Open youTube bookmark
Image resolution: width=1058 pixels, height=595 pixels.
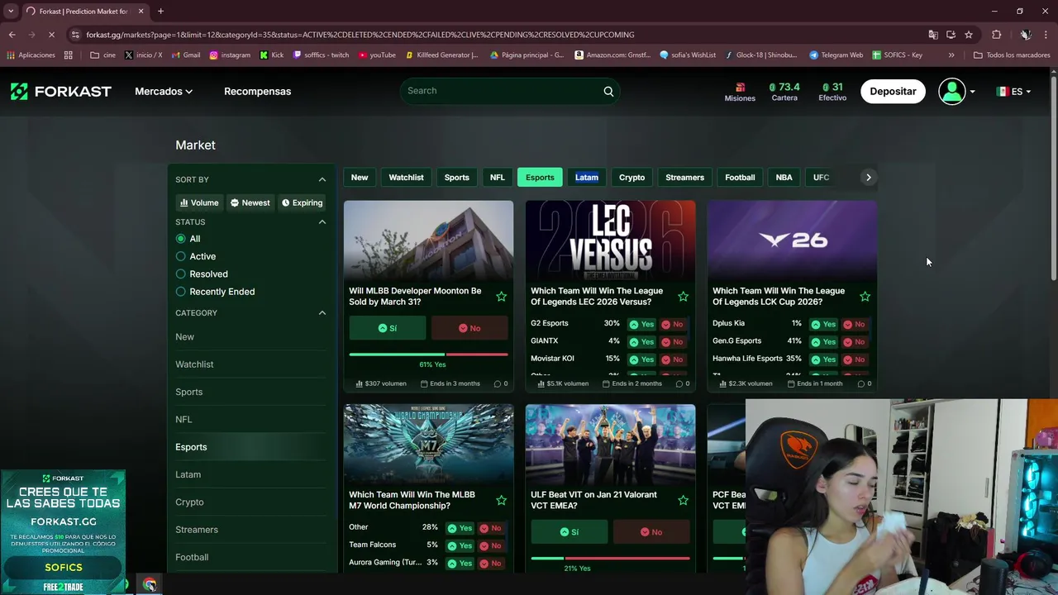(x=376, y=55)
